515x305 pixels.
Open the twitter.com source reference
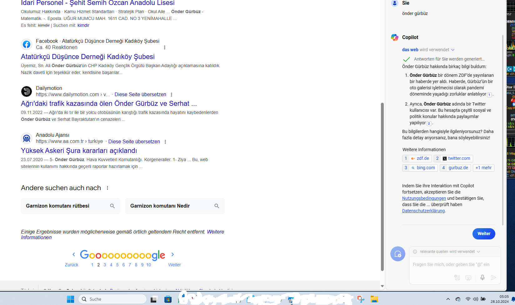coord(453,159)
